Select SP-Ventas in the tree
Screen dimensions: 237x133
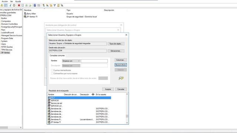[x=6, y=52]
